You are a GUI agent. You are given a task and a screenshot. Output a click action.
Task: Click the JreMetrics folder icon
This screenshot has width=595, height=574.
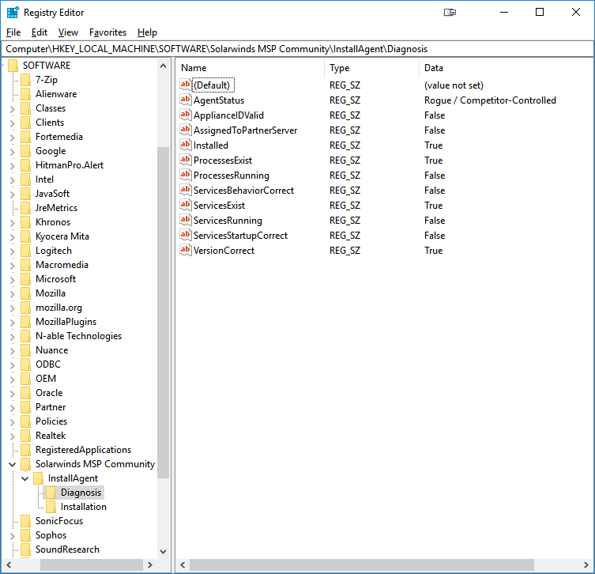click(x=25, y=208)
